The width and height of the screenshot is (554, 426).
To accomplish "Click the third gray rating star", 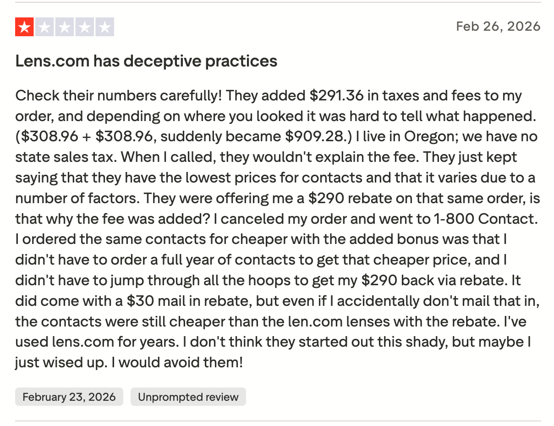I will click(65, 27).
